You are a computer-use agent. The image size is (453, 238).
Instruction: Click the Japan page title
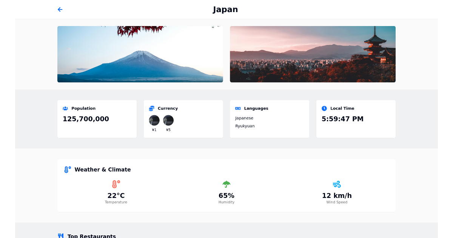tap(225, 9)
